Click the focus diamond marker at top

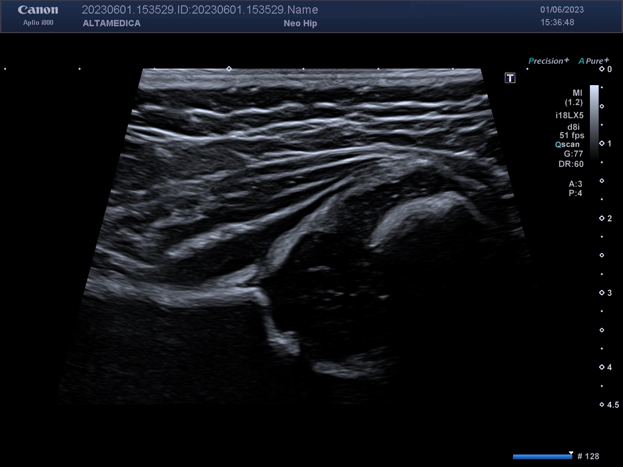(x=229, y=69)
